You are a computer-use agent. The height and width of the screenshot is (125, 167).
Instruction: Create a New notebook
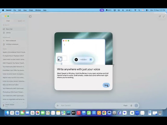(14, 41)
